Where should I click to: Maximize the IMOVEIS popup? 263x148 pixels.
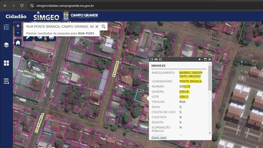(205, 60)
